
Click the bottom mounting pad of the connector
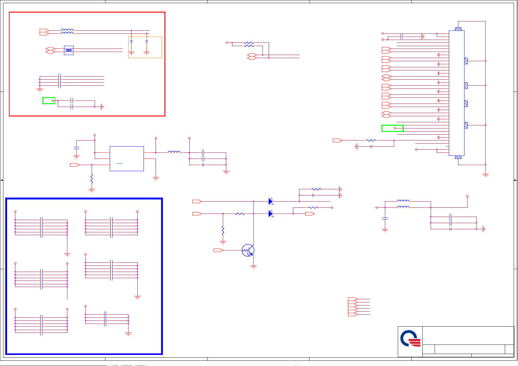coord(458,157)
